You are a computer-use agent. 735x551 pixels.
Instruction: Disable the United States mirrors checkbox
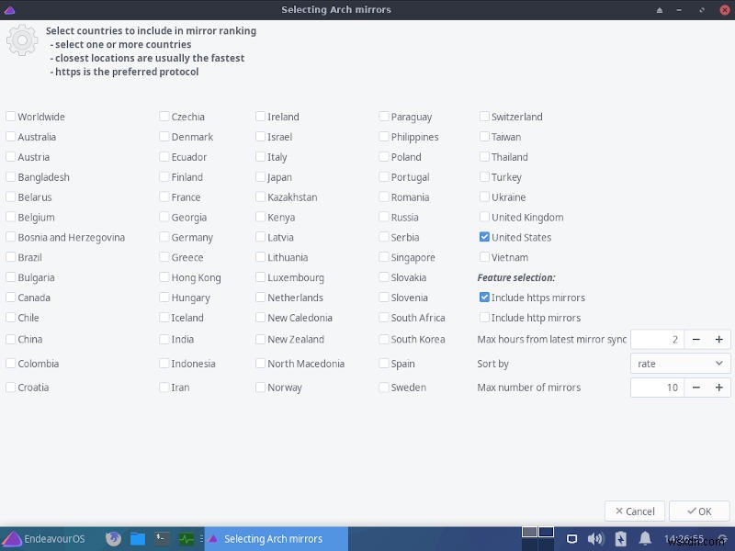pyautogui.click(x=484, y=237)
